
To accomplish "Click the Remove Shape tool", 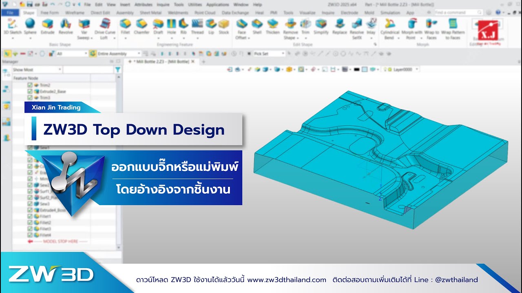I will [290, 28].
